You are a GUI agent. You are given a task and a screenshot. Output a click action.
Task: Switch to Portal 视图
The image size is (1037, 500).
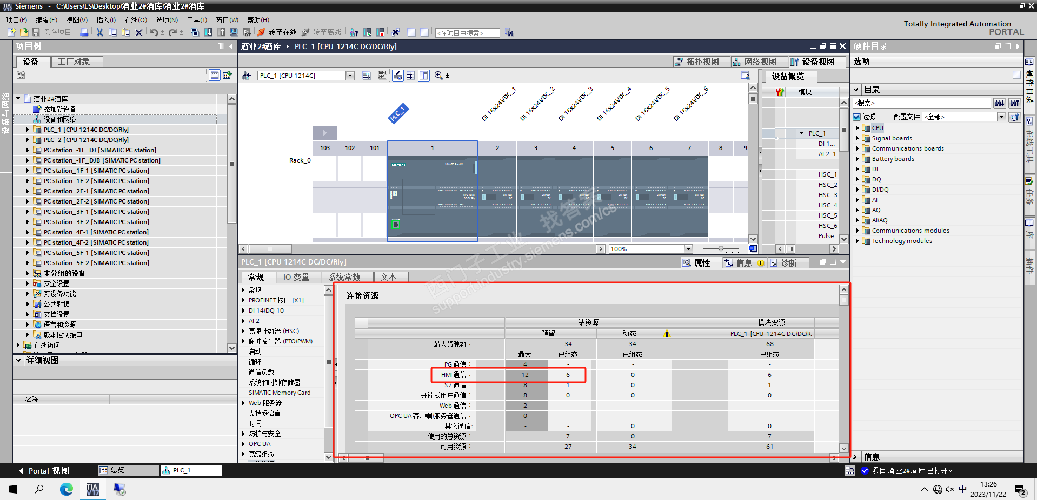click(x=44, y=471)
